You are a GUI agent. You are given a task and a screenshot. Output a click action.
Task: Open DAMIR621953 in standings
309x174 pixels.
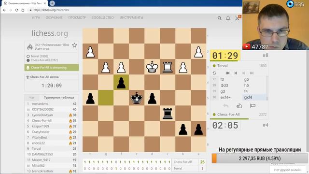point(42,154)
